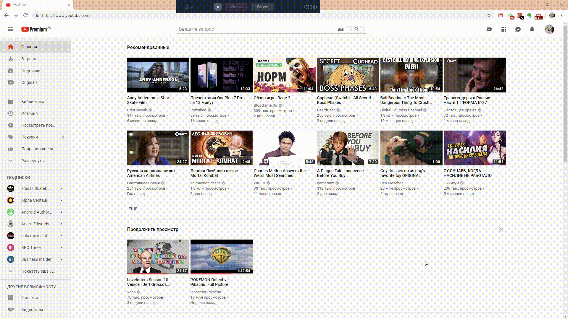Screen dimensions: 568x319
Task: Open the notifications bell
Action: tap(532, 29)
